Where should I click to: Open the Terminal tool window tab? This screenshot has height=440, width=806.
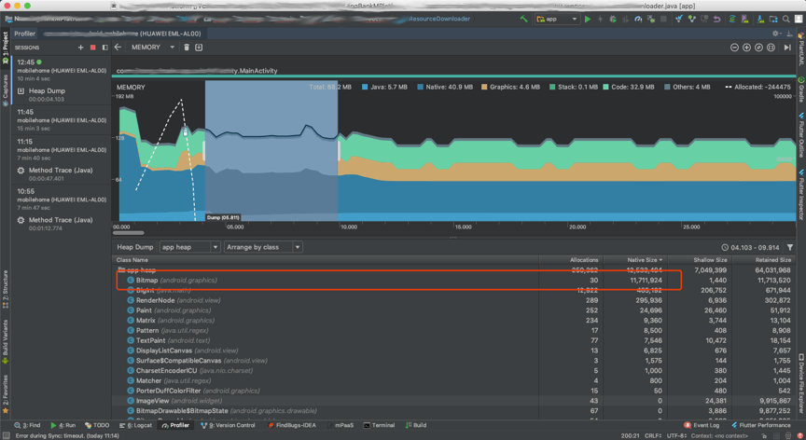[x=379, y=425]
